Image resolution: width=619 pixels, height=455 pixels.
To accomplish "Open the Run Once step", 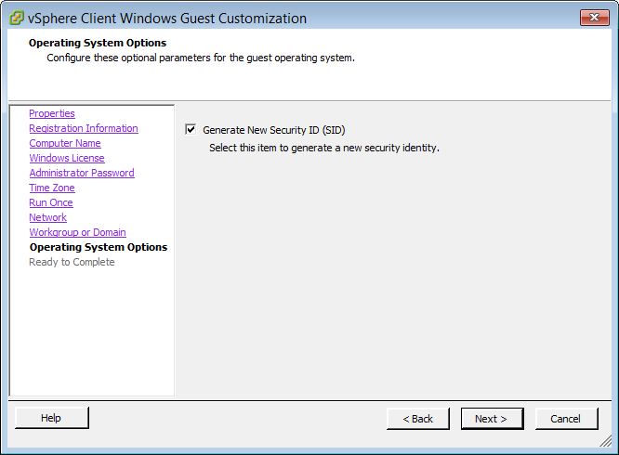I will [x=51, y=202].
